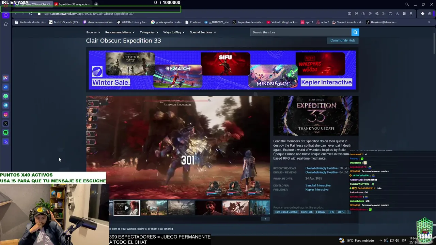Open the 'apto 1' bookmark
The image size is (436, 245).
coord(307,22)
